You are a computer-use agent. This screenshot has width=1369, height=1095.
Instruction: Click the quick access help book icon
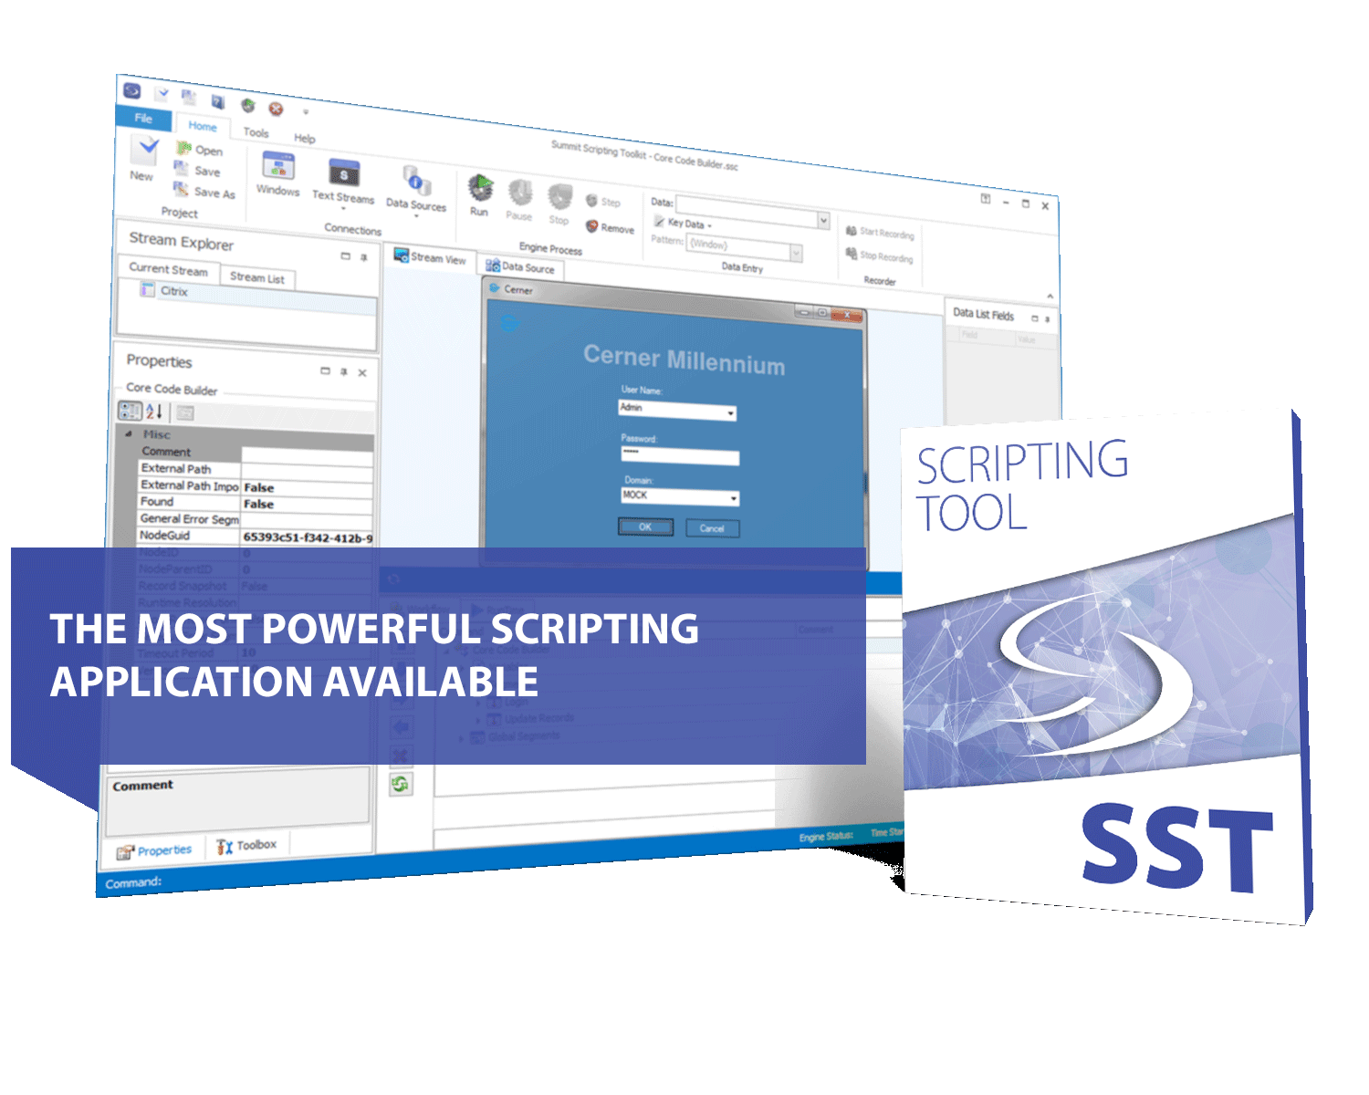(217, 101)
